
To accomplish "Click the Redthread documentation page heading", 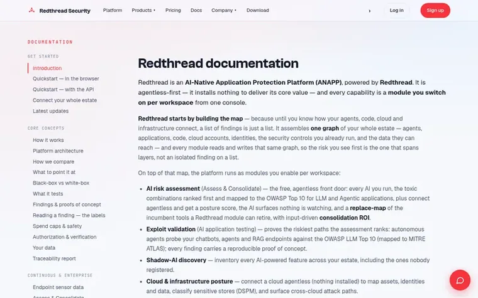I will pos(218,63).
